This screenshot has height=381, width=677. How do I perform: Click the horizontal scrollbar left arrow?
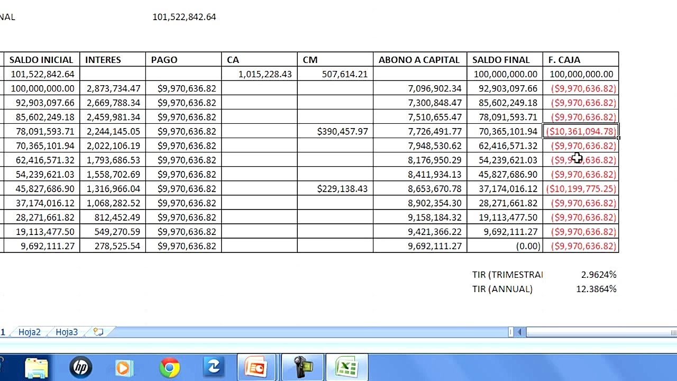[x=519, y=332]
